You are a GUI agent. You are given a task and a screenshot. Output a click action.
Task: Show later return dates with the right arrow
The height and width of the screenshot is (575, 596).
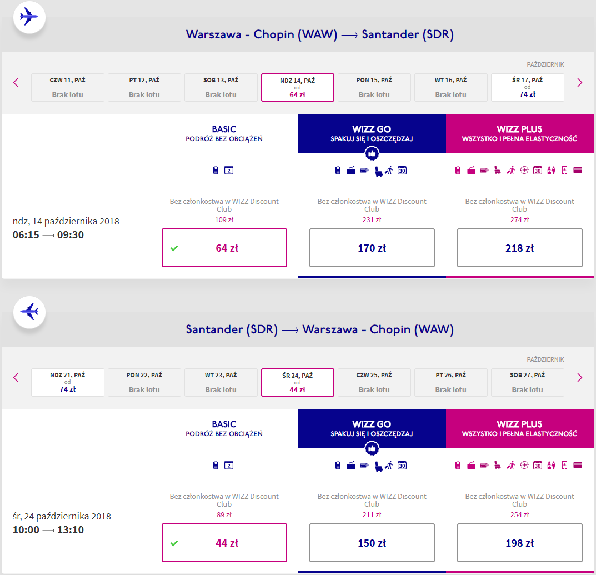tap(580, 378)
